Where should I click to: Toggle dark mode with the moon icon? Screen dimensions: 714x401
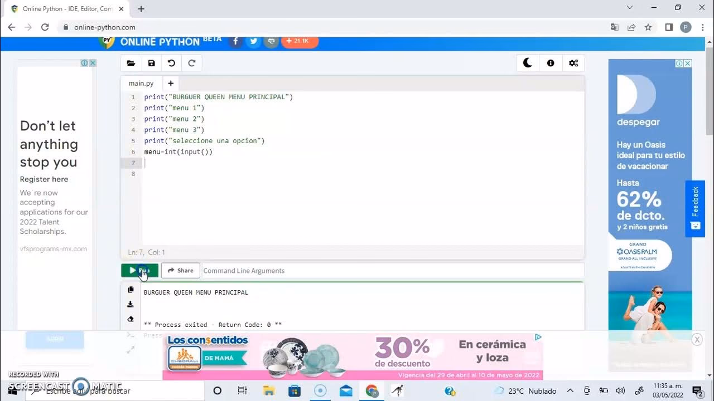pos(527,63)
